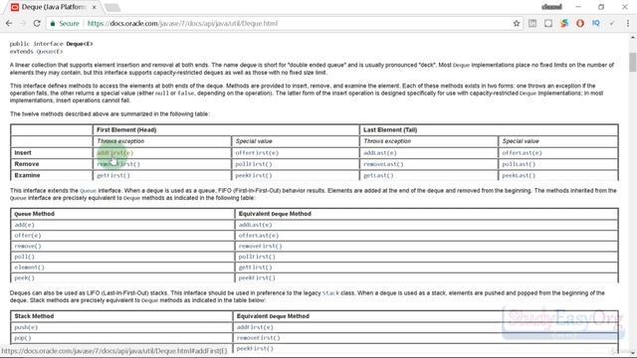Open the offerFirst(e) link in Insert row
This screenshot has width=637, height=358.
tap(257, 153)
